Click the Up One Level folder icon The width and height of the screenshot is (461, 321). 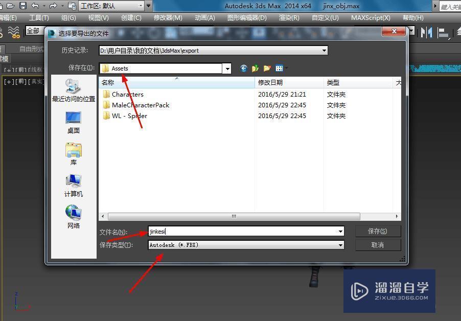(255, 68)
